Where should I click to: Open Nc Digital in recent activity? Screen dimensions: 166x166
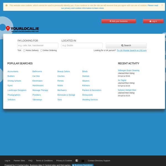122,80
